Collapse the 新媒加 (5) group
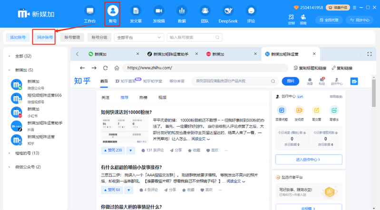 10,70
